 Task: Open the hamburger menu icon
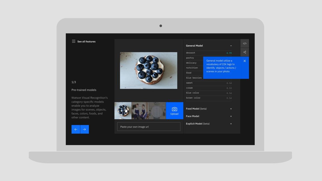[x=74, y=41]
